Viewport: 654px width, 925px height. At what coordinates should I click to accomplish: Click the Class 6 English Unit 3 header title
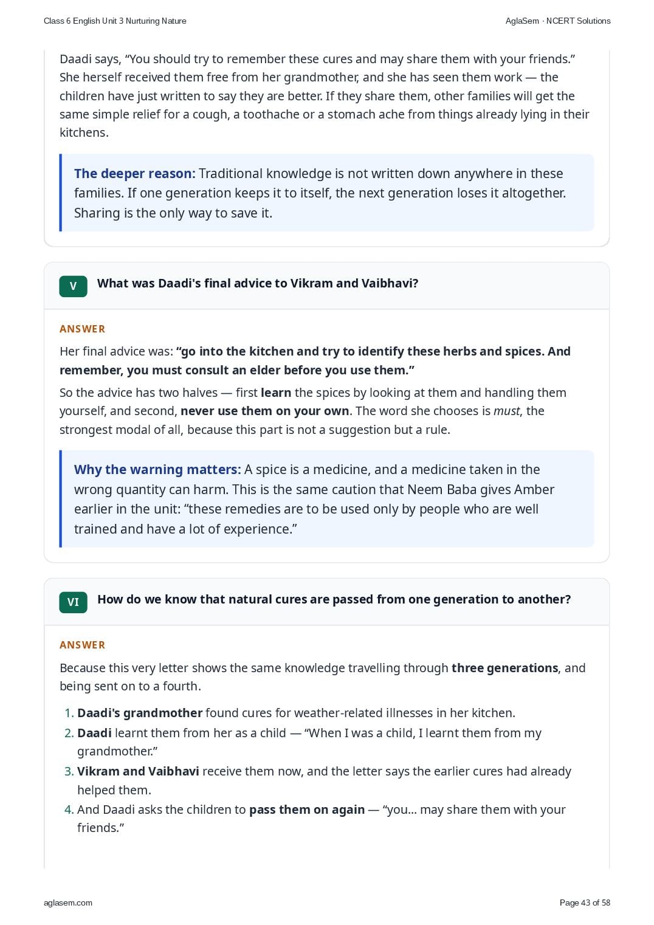point(115,21)
